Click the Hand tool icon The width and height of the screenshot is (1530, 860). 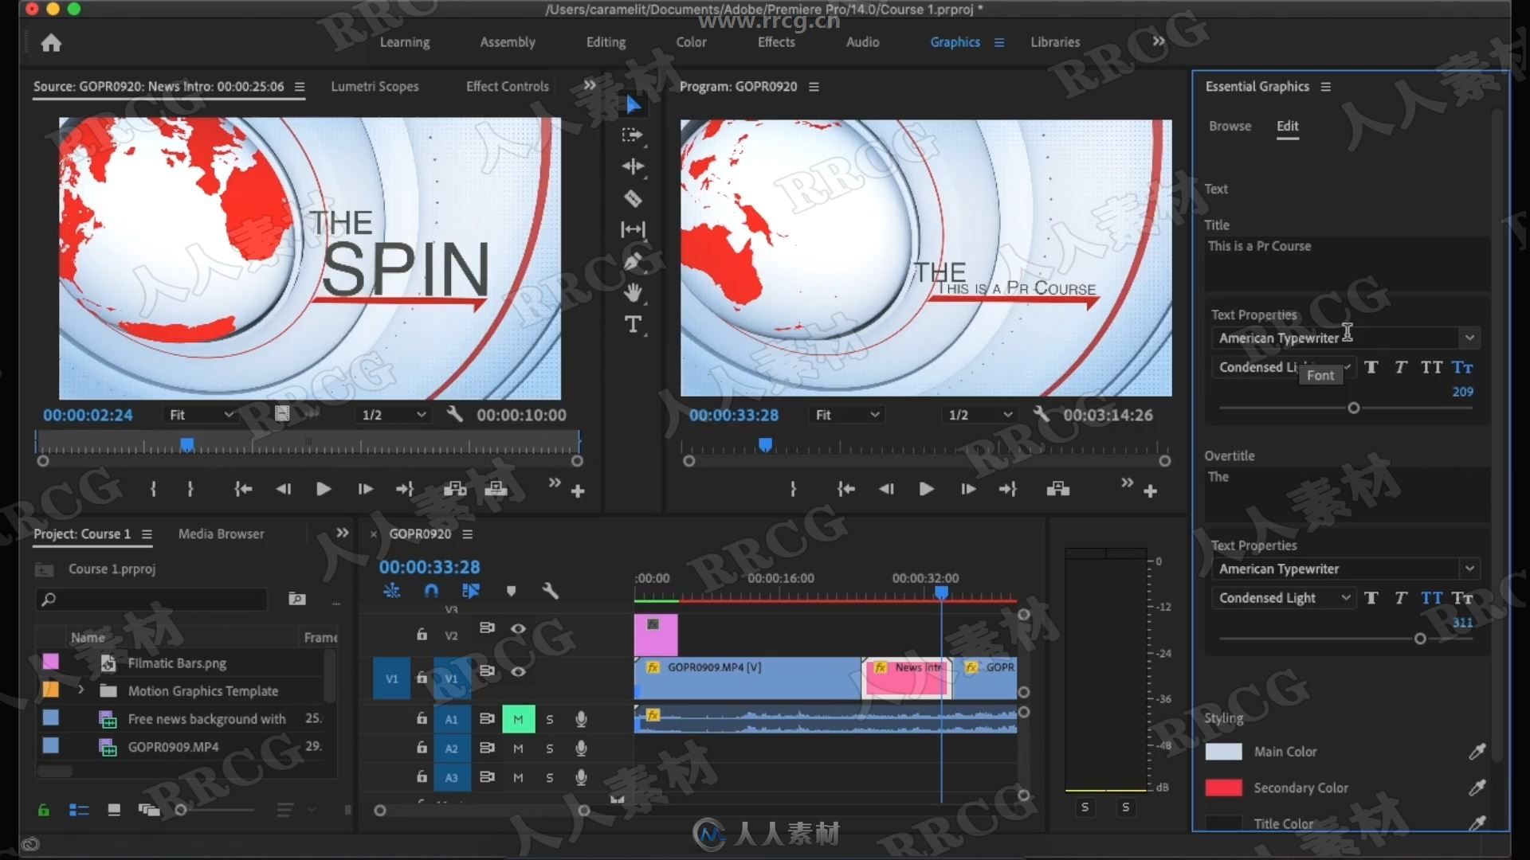click(x=632, y=292)
